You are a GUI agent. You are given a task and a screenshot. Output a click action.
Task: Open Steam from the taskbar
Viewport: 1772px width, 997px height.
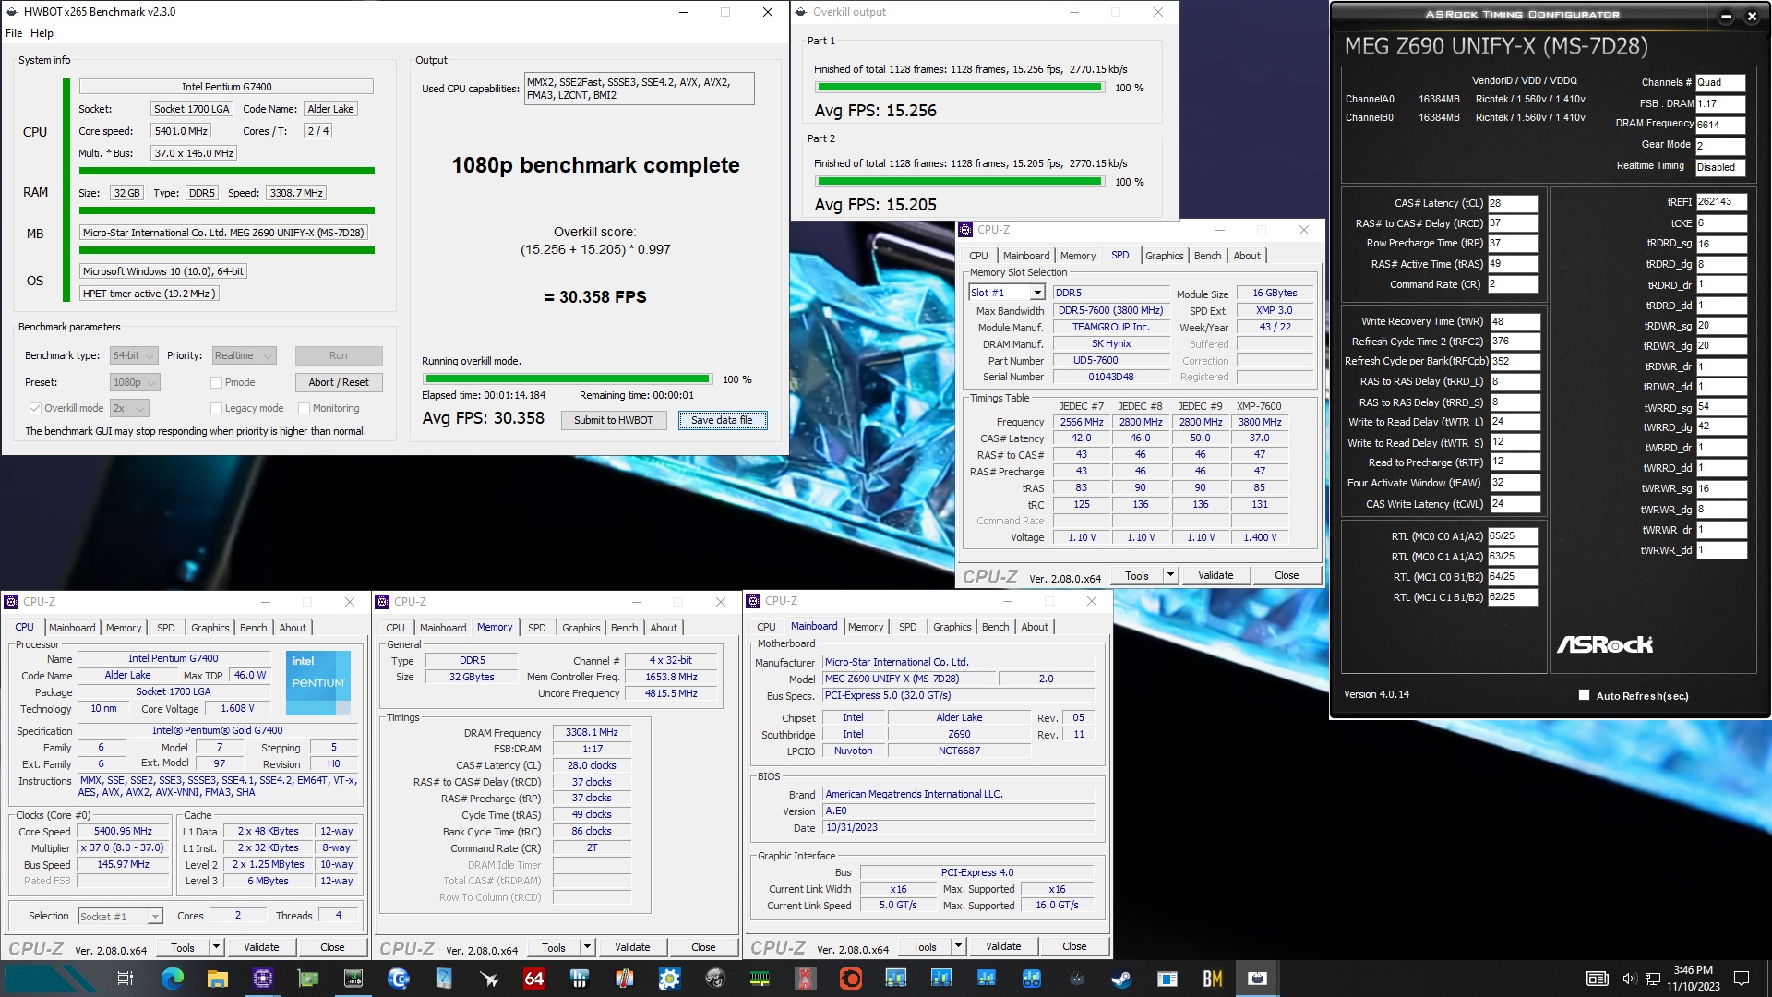pos(1121,979)
